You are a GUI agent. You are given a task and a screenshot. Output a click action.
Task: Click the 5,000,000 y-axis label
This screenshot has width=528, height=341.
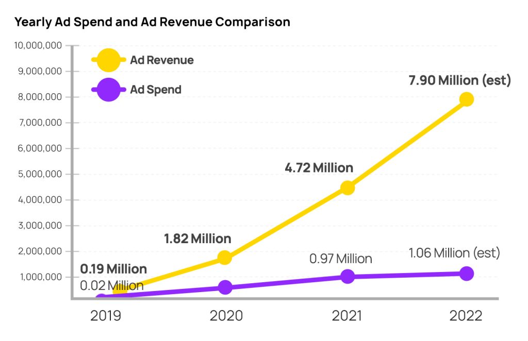tap(40, 174)
